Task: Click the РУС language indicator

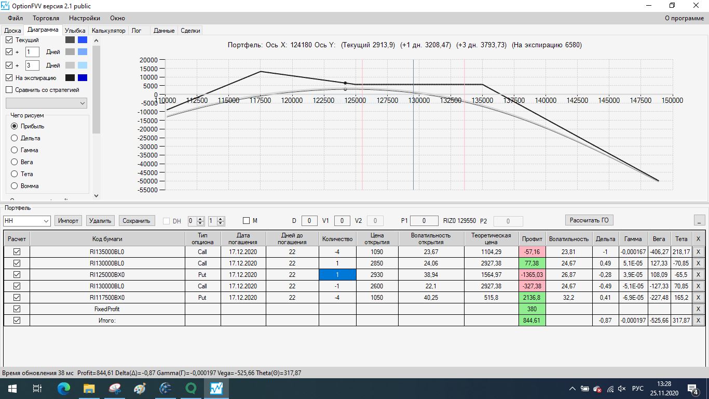Action: pyautogui.click(x=638, y=389)
